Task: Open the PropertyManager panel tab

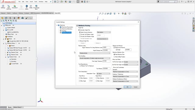Action: tap(6, 18)
